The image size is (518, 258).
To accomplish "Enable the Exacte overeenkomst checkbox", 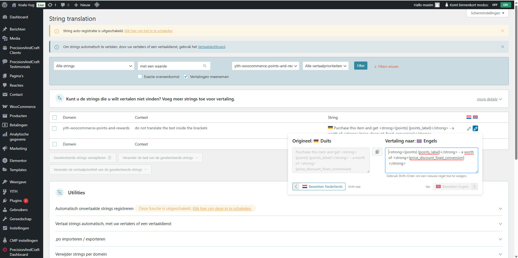I will [x=140, y=77].
